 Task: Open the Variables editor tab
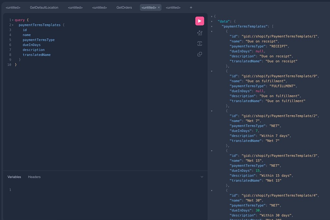tap(14, 177)
